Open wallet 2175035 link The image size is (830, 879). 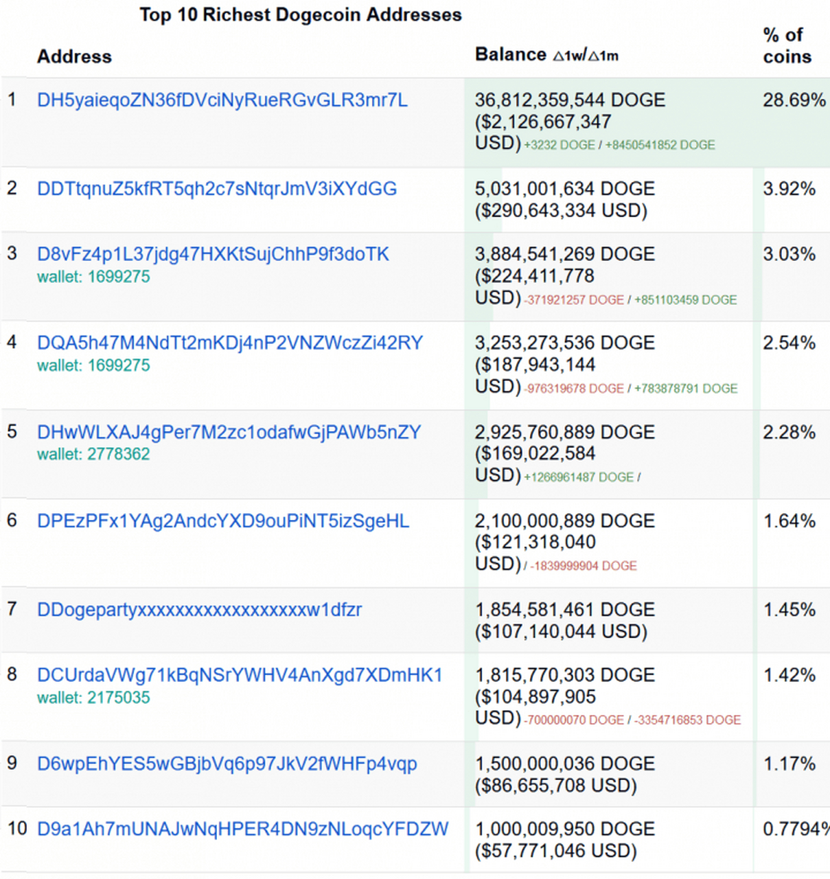93,698
